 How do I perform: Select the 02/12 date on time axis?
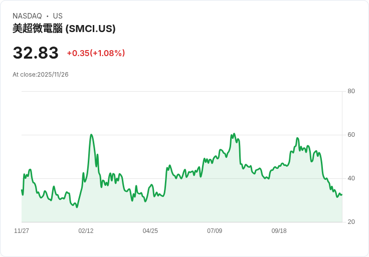pyautogui.click(x=86, y=231)
